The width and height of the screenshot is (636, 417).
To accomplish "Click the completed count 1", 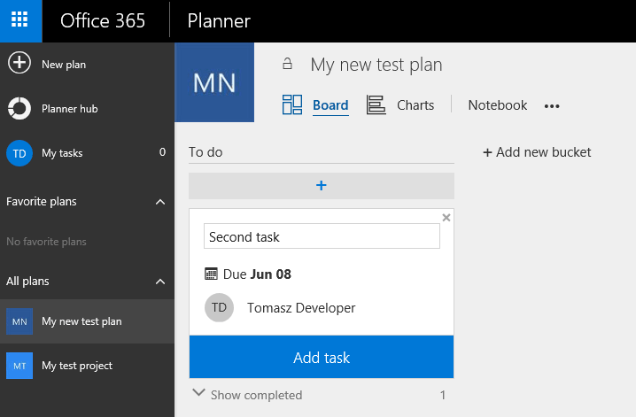I will coord(443,395).
